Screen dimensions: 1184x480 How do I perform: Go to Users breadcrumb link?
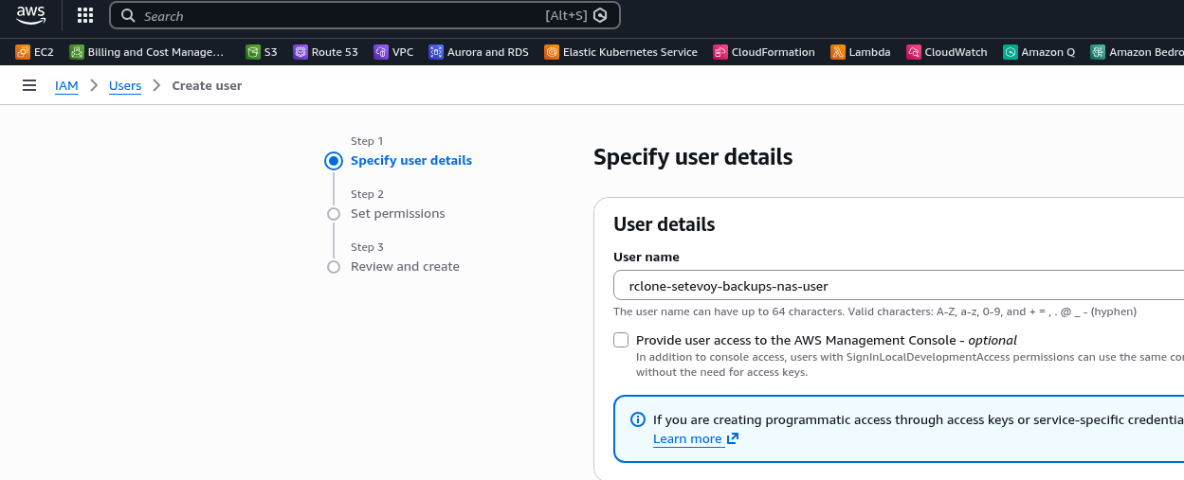click(x=125, y=86)
